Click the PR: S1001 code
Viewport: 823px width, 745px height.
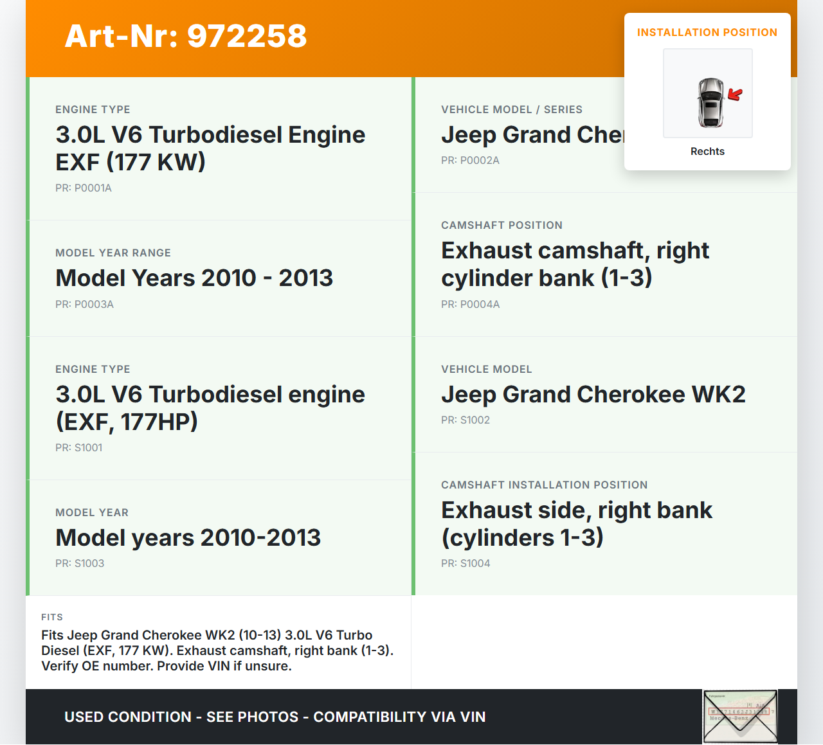coord(78,448)
